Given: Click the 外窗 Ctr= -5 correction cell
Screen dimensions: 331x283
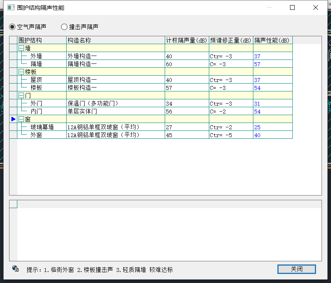Looking at the screenshot, I should [221, 135].
